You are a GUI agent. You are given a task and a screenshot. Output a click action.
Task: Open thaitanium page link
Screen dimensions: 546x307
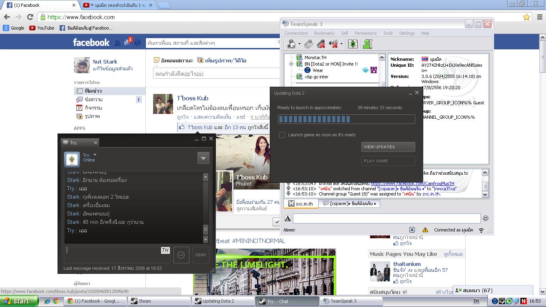click(x=407, y=264)
